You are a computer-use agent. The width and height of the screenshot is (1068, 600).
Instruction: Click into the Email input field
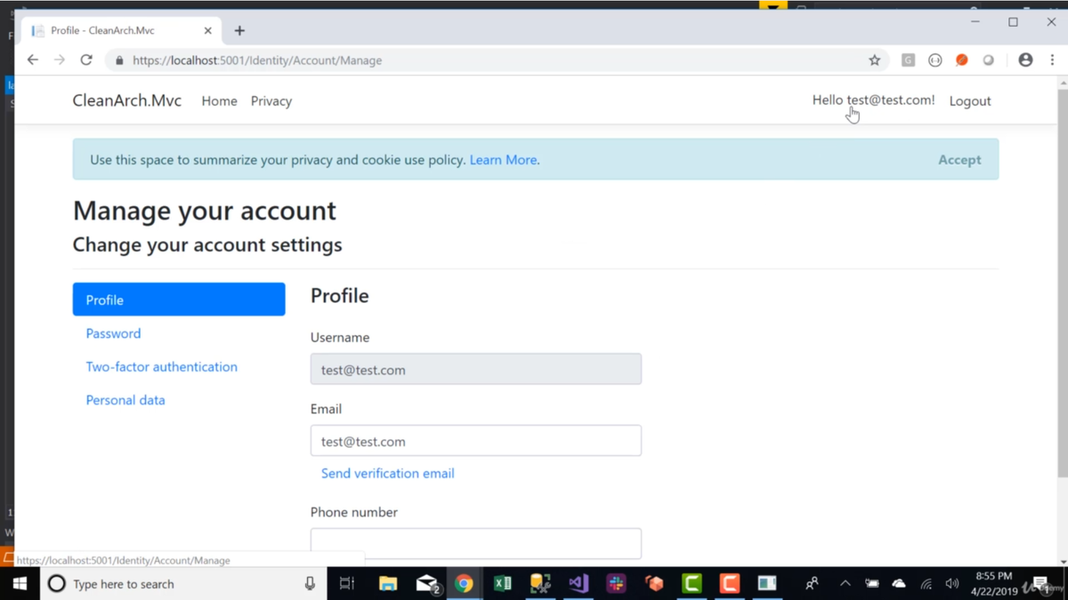[x=476, y=441]
